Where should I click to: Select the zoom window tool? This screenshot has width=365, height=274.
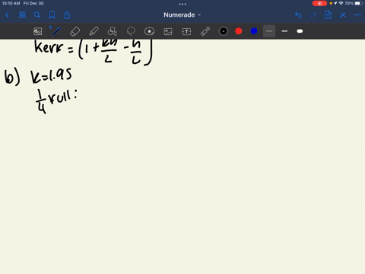click(38, 31)
